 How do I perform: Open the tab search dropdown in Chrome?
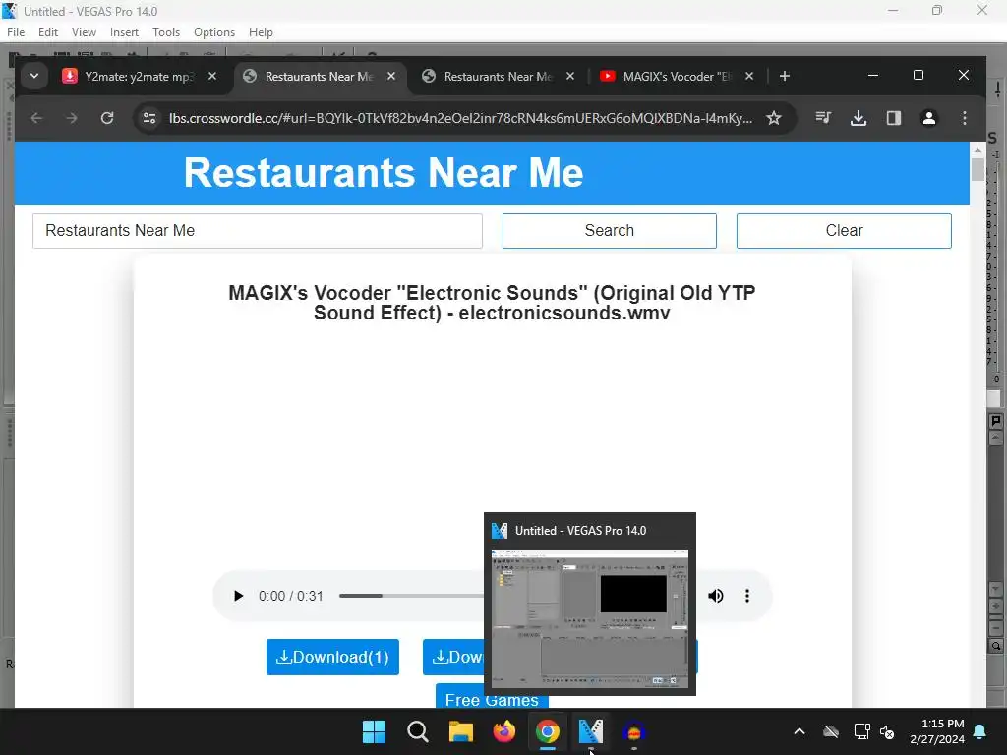click(34, 76)
